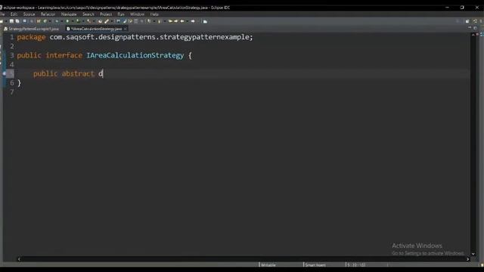Viewport: 484px width, 272px height.
Task: Click the Open Perspective icon at top right
Action: click(467, 21)
